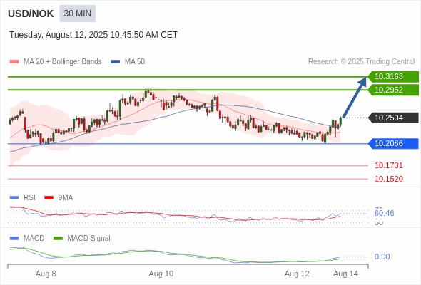Click the MACD Signal green legend marker
Image resolution: width=421 pixels, height=285 pixels.
[58, 238]
